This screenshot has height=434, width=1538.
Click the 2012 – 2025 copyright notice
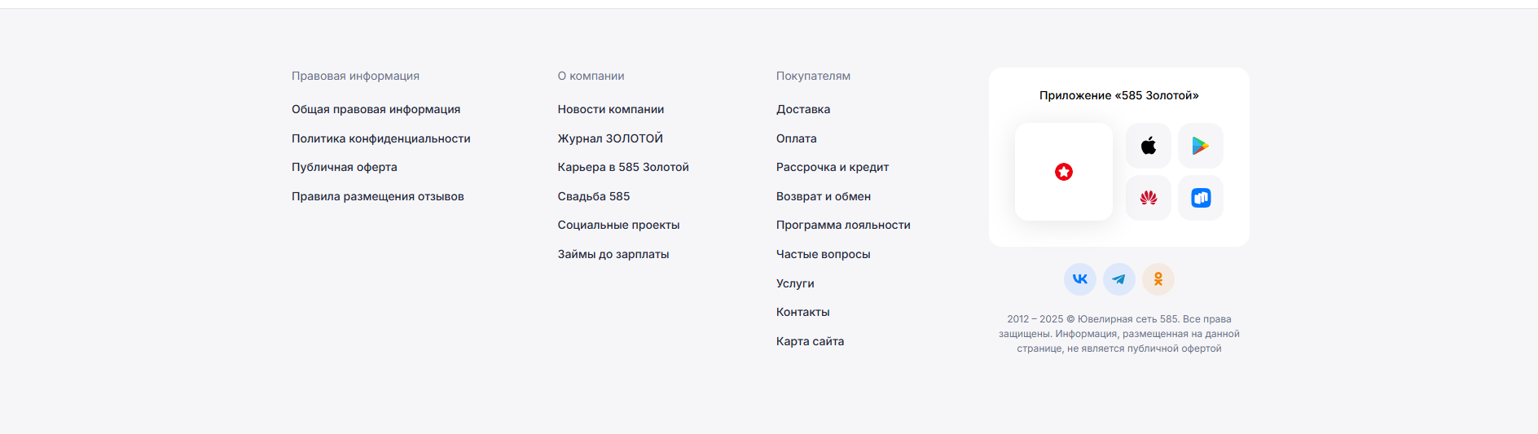[1119, 334]
